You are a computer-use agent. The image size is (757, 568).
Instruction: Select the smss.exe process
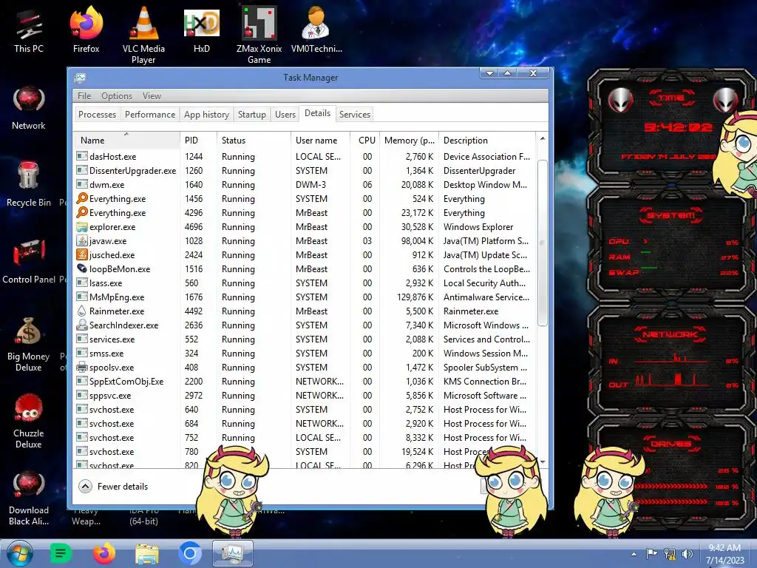pos(305,353)
